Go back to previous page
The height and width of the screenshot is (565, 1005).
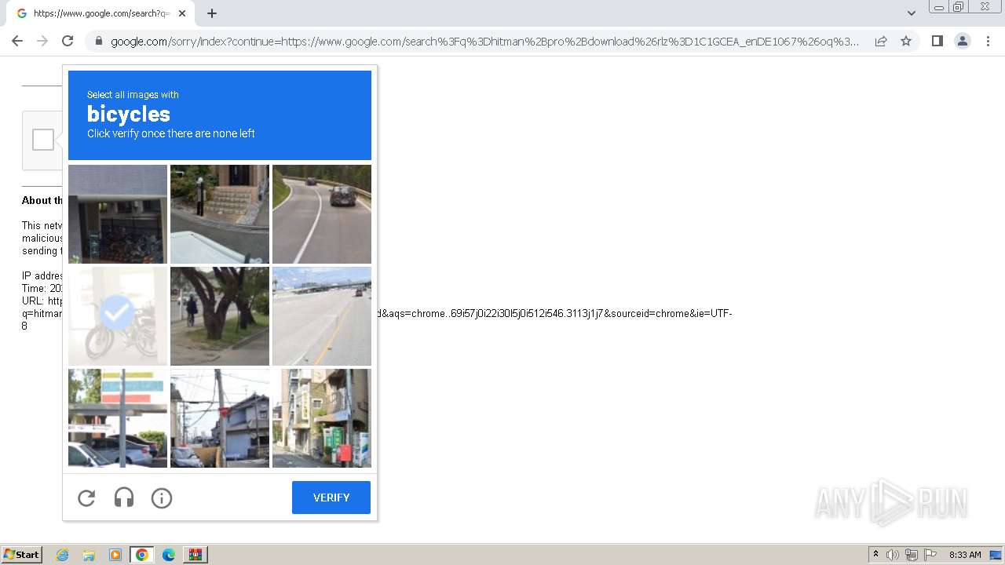tap(17, 41)
